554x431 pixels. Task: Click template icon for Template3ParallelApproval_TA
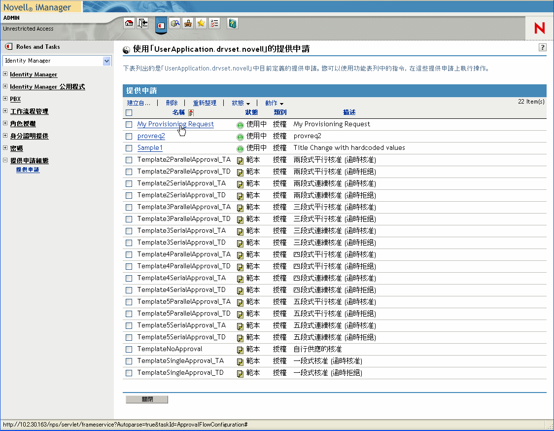(240, 208)
